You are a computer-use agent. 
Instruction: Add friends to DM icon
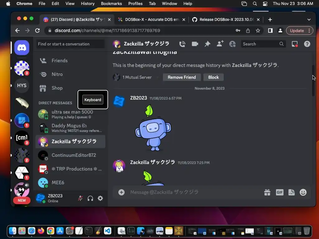coord(220,44)
